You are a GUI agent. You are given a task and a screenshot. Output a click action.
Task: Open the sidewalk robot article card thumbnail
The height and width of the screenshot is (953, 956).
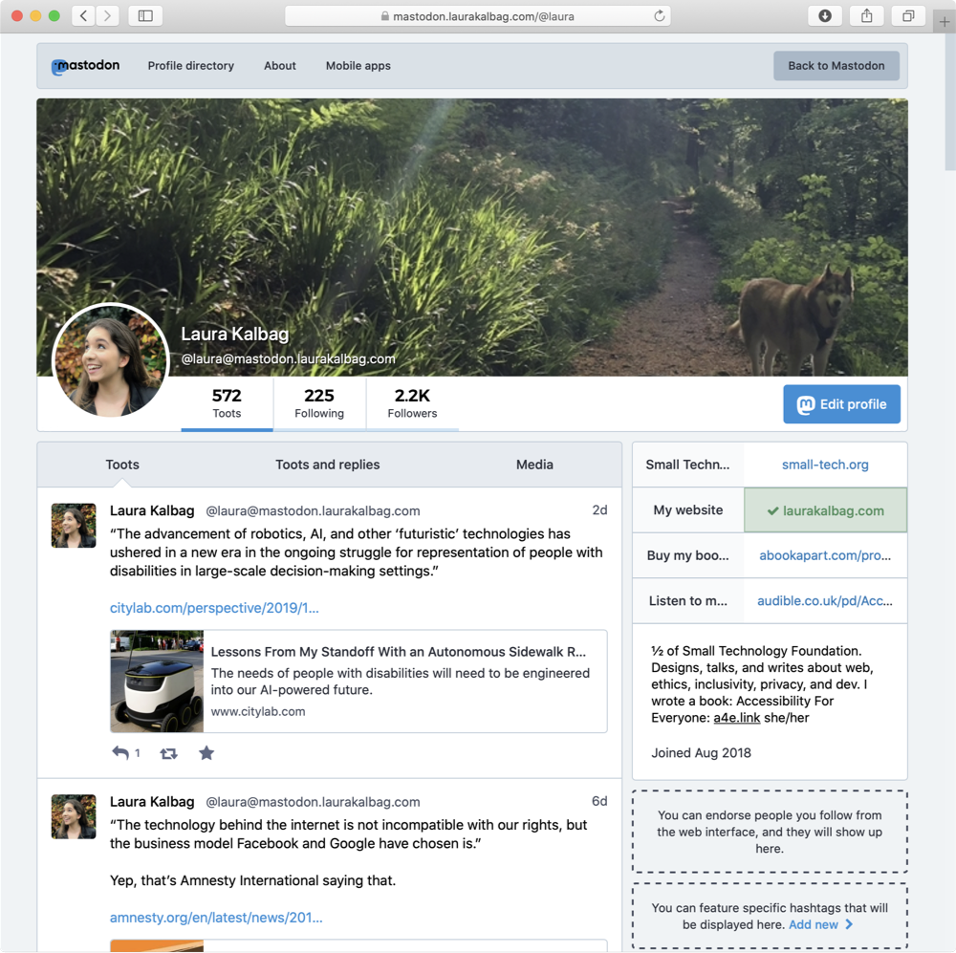tap(157, 682)
